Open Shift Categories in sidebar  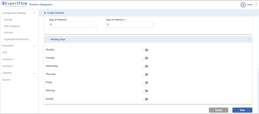click(x=12, y=26)
